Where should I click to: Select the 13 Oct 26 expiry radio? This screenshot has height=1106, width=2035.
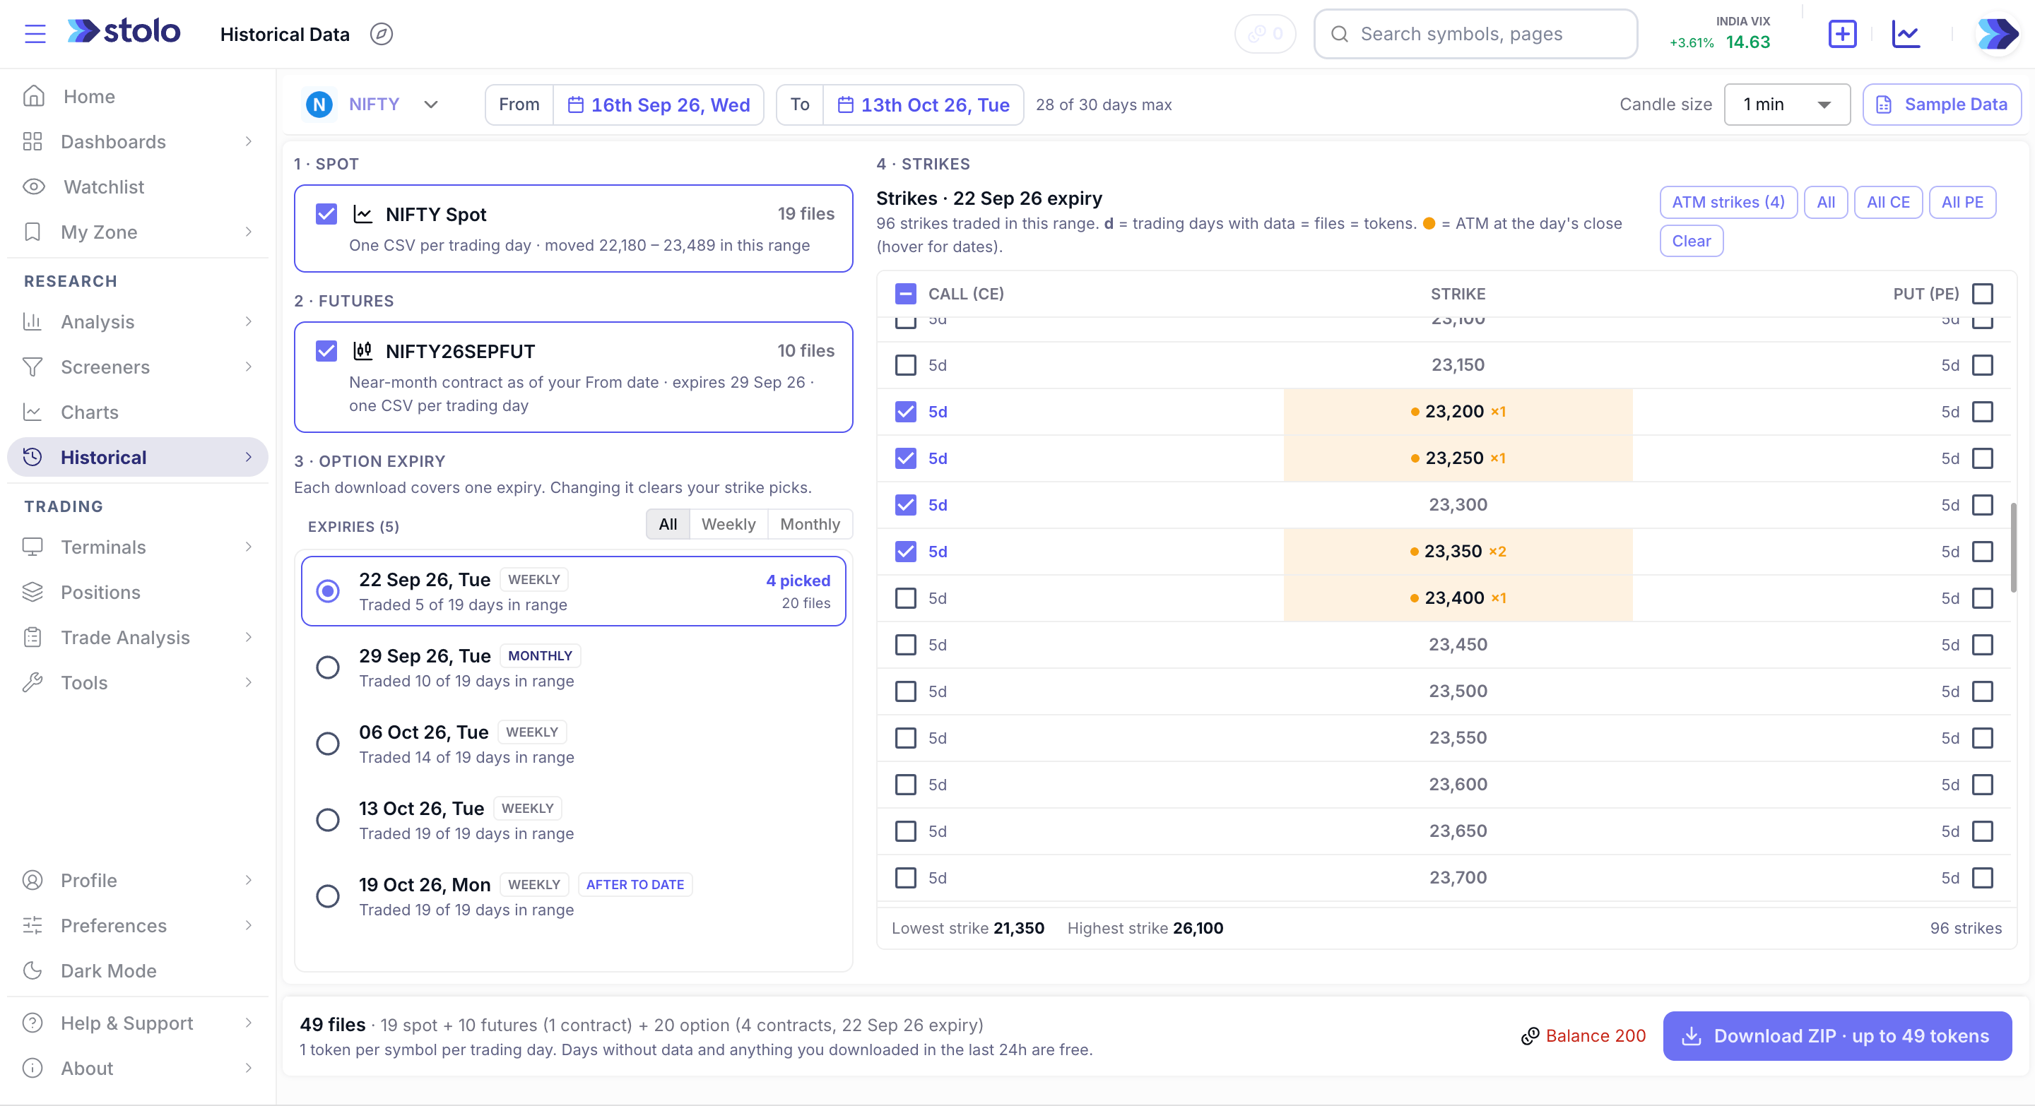[x=328, y=820]
